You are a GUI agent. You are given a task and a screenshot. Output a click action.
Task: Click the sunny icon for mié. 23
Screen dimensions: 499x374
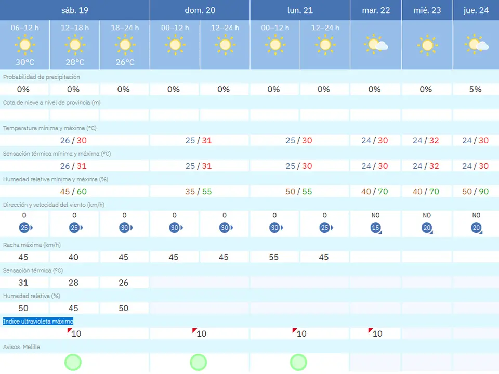[427, 45]
